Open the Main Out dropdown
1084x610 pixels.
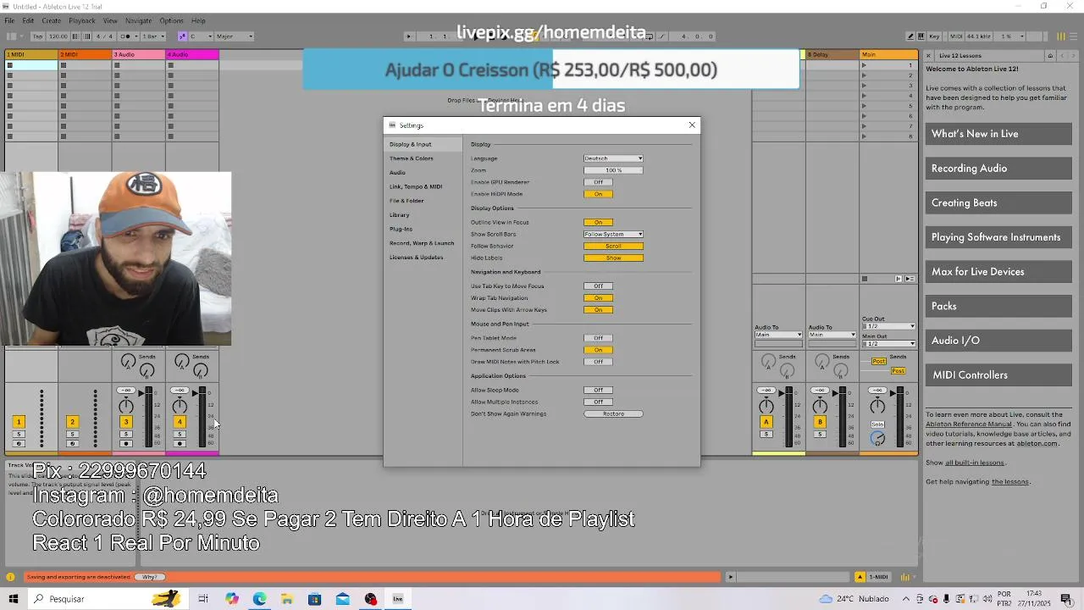(888, 343)
